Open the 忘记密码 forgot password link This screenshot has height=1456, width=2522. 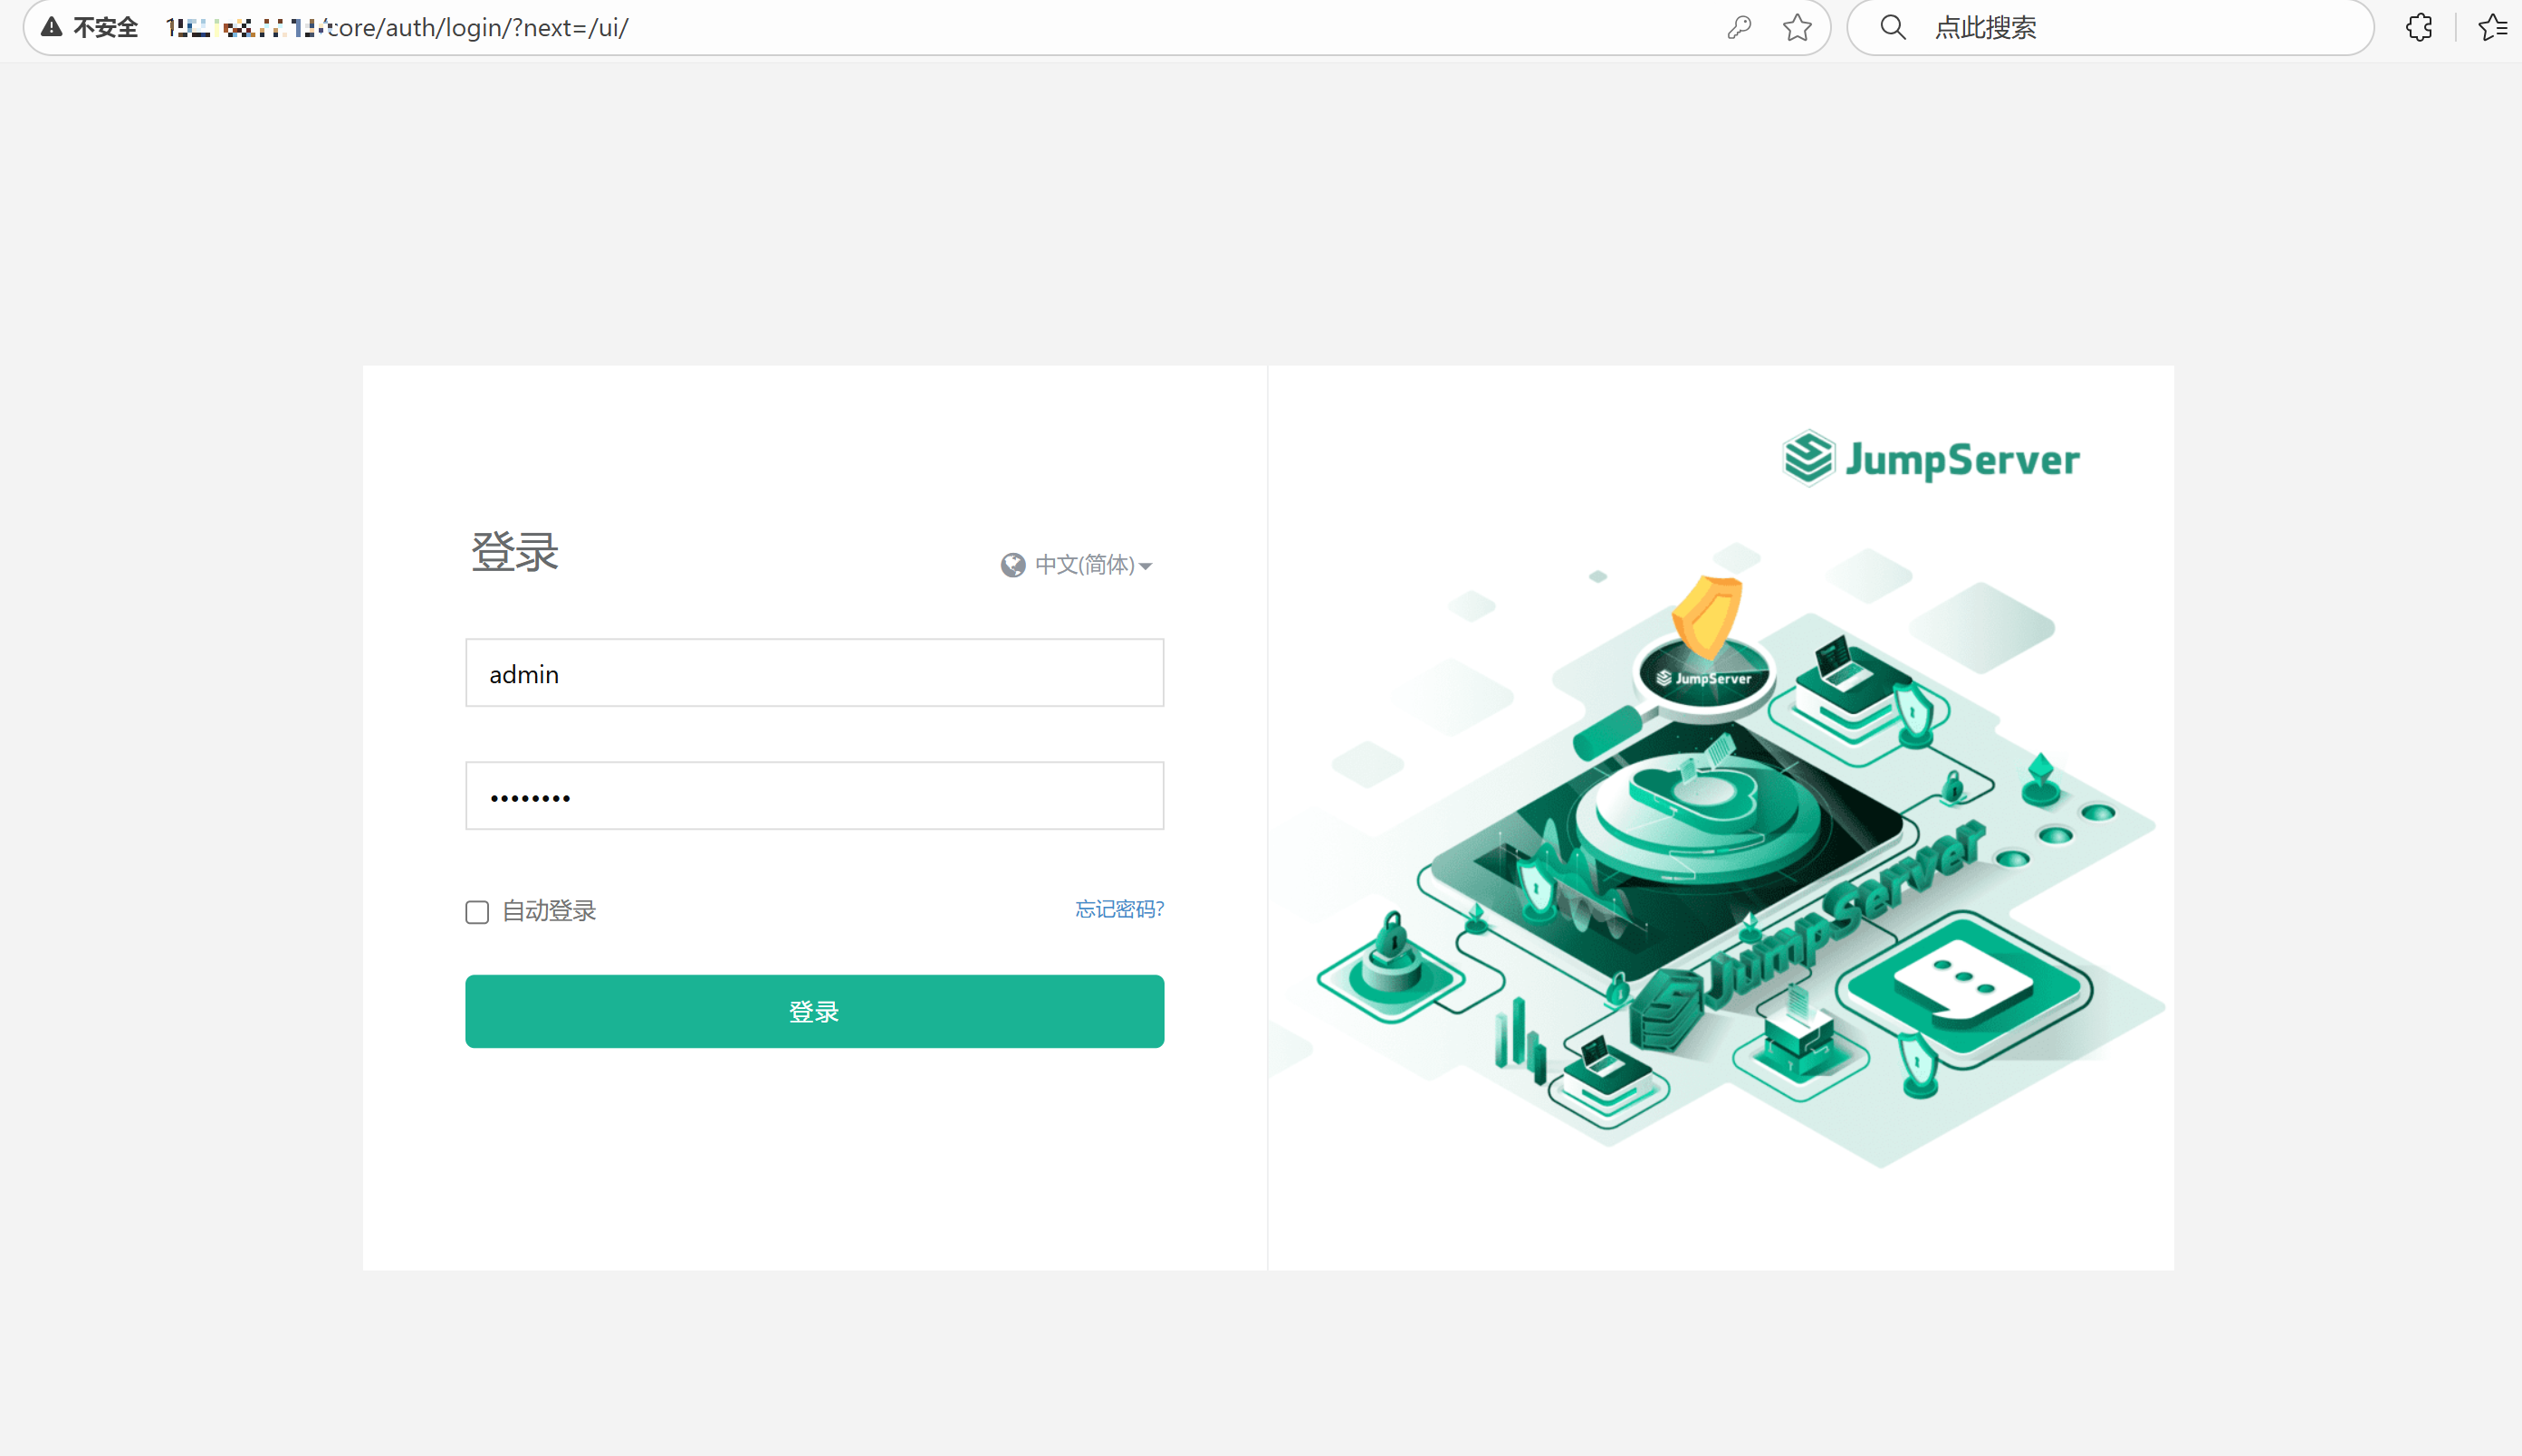tap(1118, 911)
